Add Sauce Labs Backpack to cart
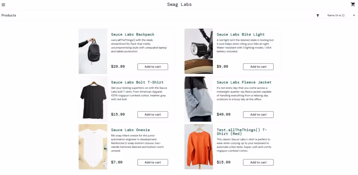 point(152,67)
